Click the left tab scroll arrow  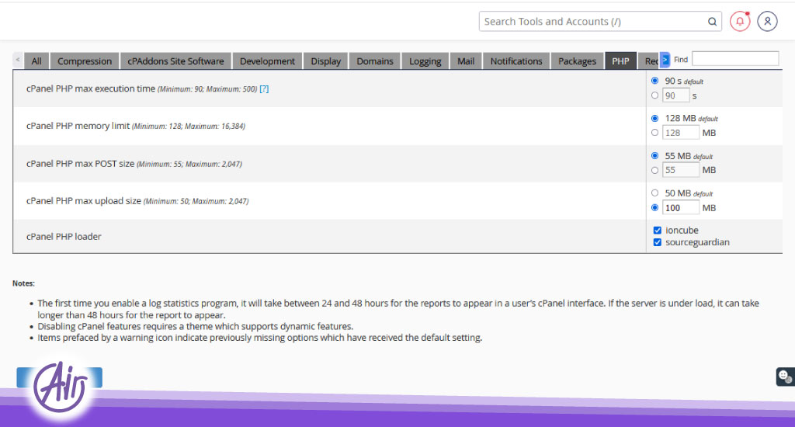point(18,60)
